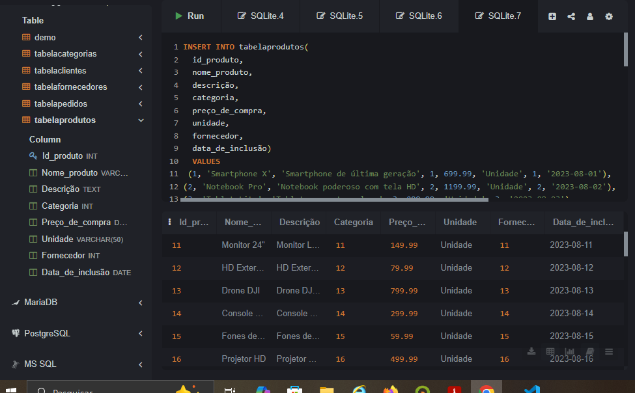Click the Nome_... column header
Screen dimensions: 635x393
point(242,222)
